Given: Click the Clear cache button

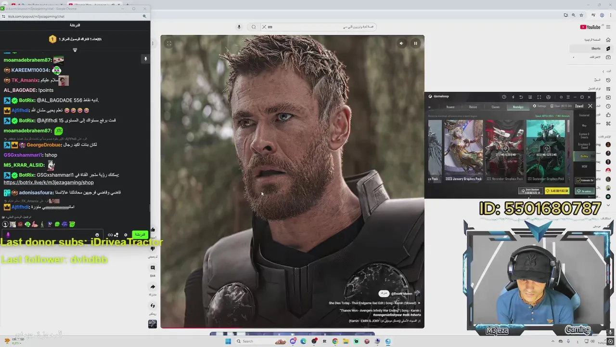Looking at the screenshot, I should [x=561, y=106].
